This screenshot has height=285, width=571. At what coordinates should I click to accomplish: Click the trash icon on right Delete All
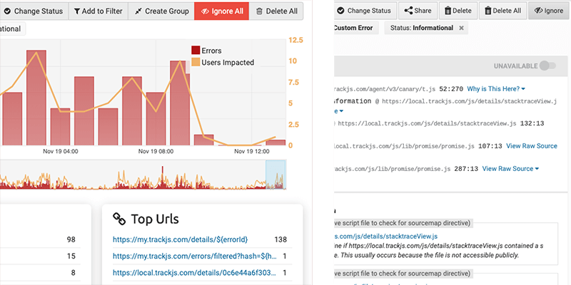pos(487,11)
